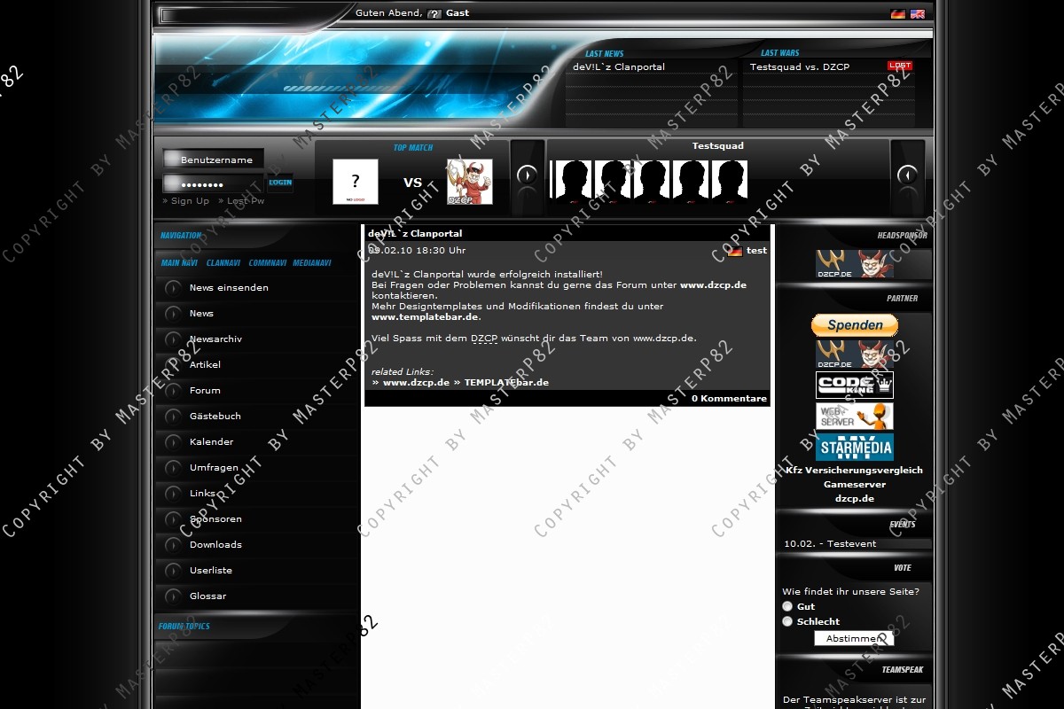Image resolution: width=1064 pixels, height=709 pixels.
Task: Click the yellow Spenden donate button
Action: pyautogui.click(x=854, y=325)
